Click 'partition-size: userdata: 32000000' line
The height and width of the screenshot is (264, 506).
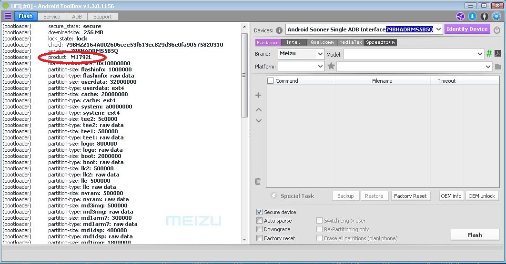click(x=92, y=82)
